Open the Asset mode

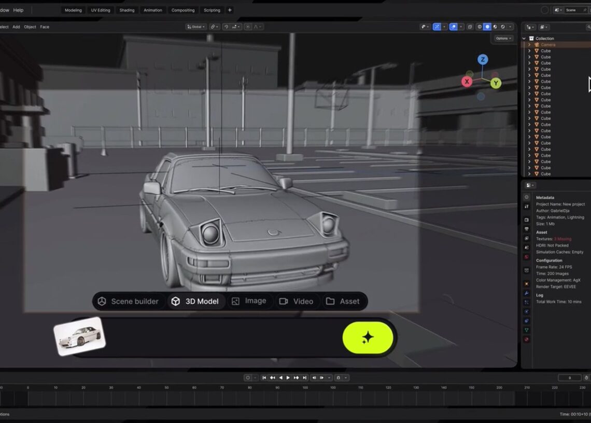343,301
